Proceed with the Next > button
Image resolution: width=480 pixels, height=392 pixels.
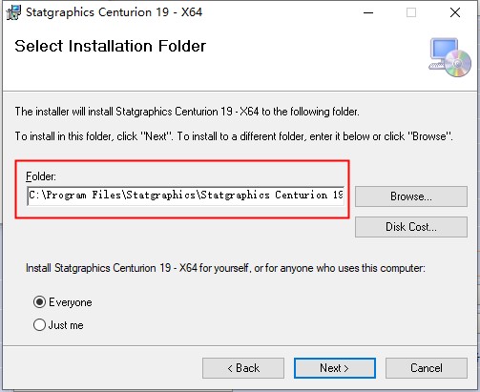335,368
